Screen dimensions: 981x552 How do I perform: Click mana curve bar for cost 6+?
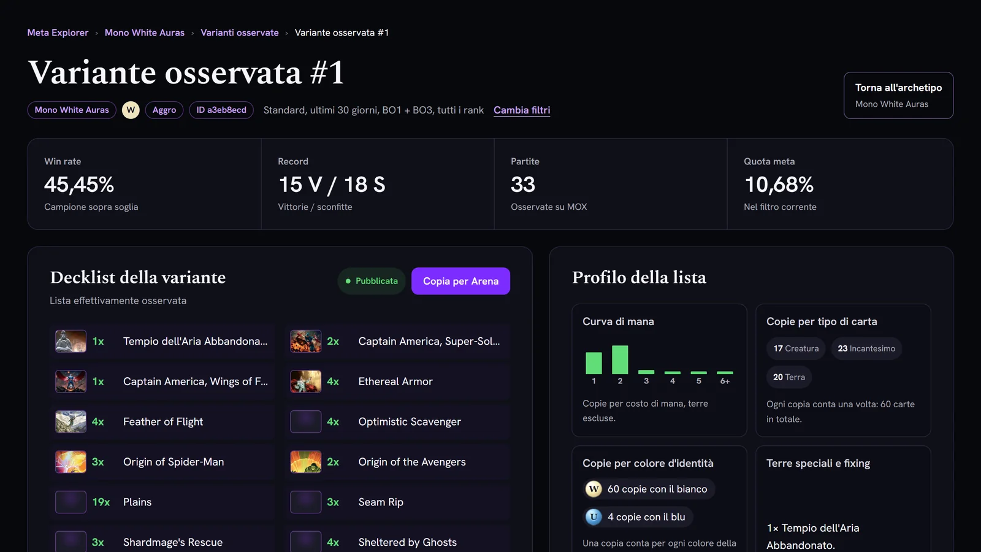(725, 372)
